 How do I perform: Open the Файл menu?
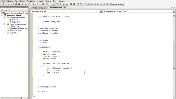(x=3, y=1)
